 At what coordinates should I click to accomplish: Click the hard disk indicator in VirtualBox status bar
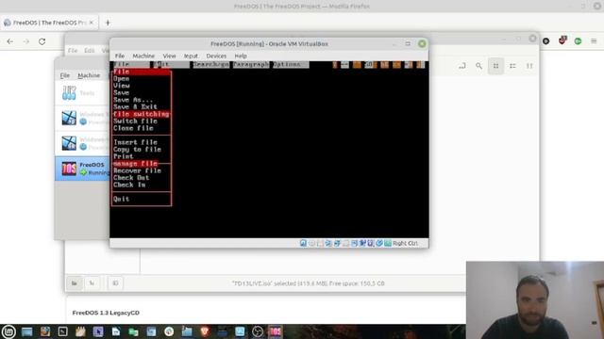point(303,243)
